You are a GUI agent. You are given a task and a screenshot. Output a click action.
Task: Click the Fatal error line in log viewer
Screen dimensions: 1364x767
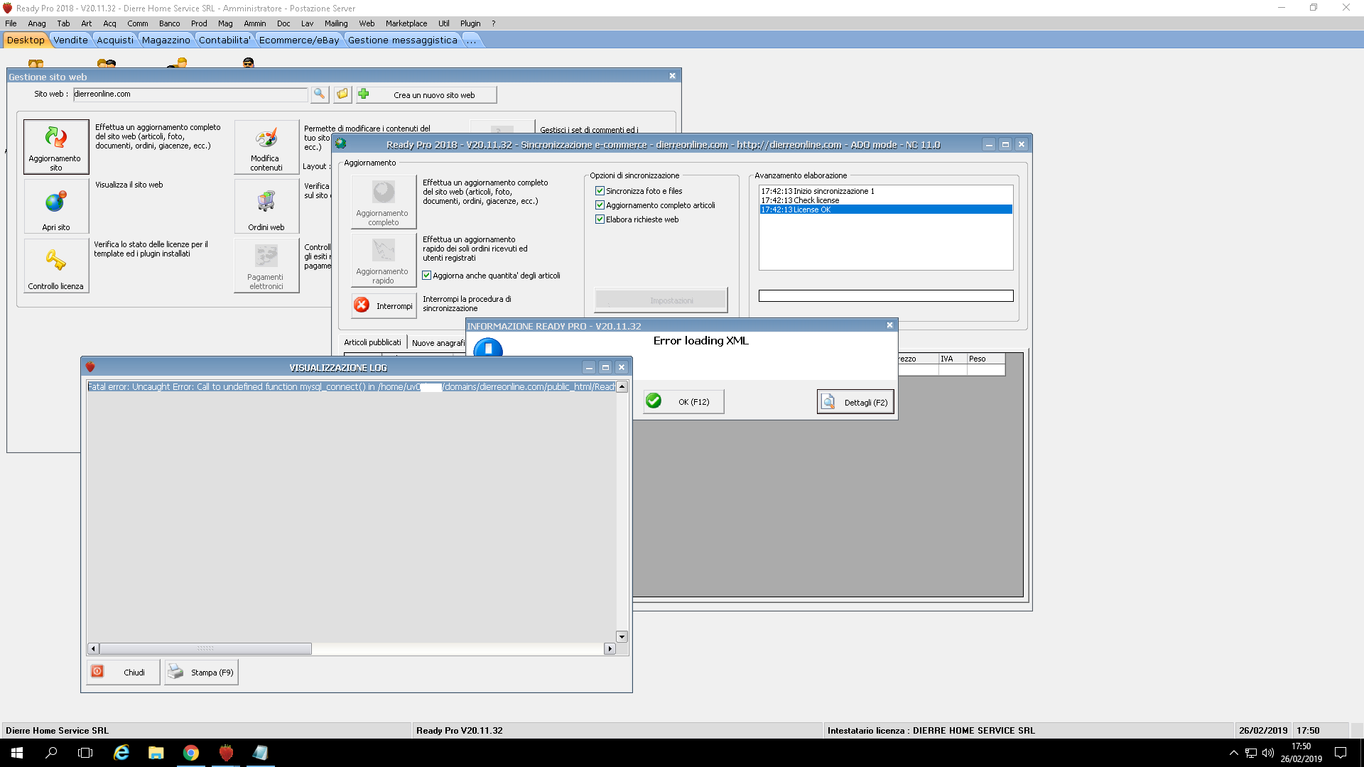[x=352, y=387]
